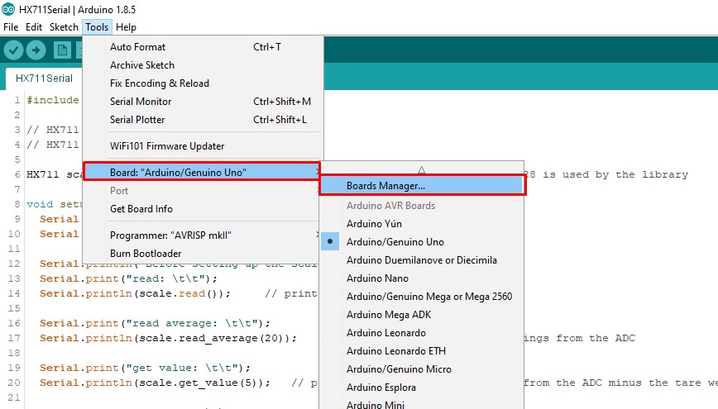The image size is (718, 409).
Task: Click the Upload arrow toolbar icon
Action: coord(36,50)
